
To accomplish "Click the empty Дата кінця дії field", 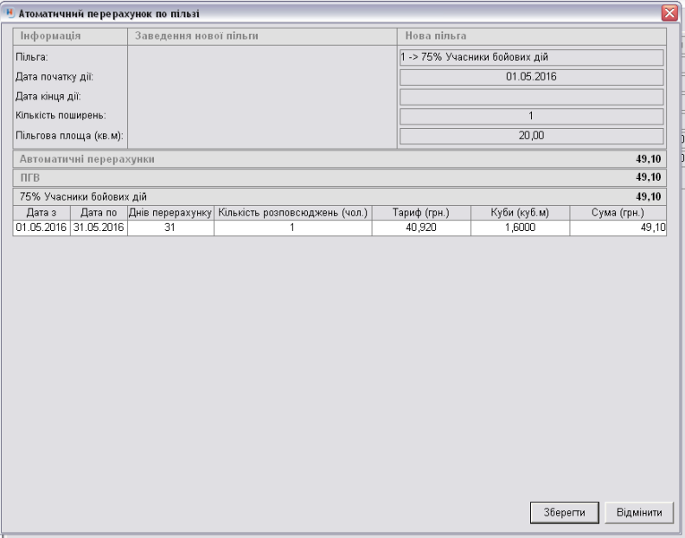I will click(x=530, y=97).
